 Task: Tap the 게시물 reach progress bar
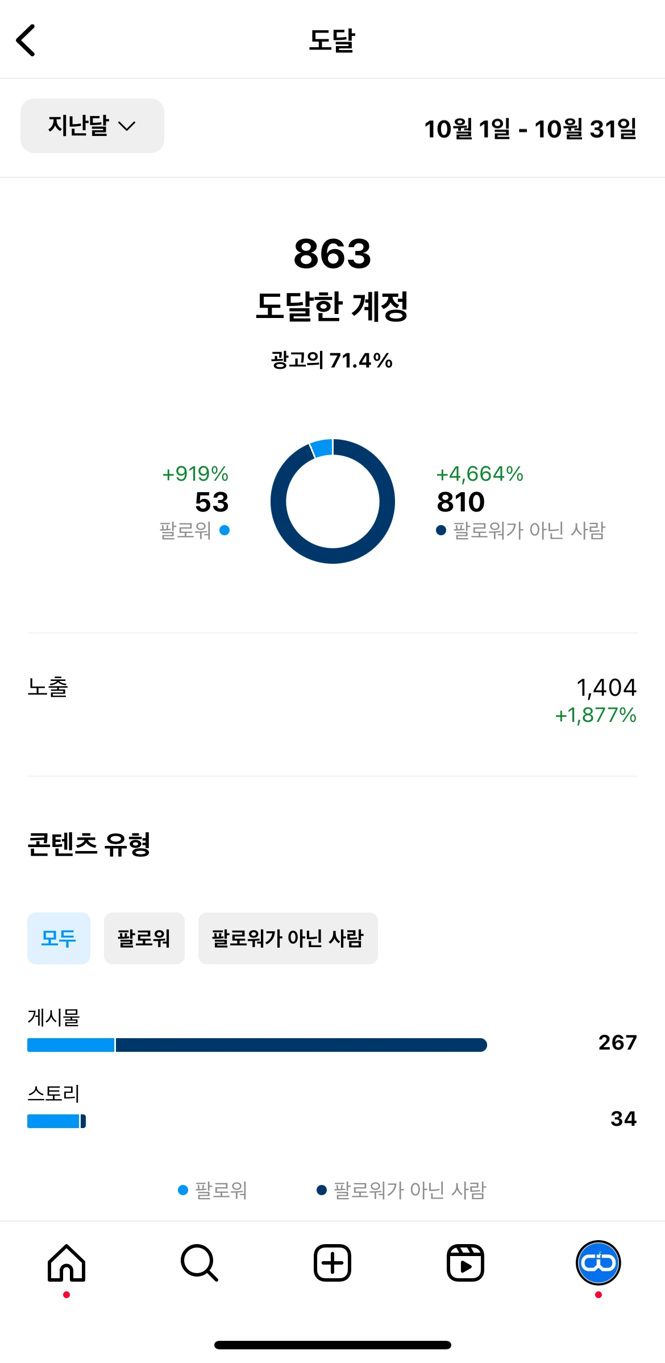(x=257, y=1045)
